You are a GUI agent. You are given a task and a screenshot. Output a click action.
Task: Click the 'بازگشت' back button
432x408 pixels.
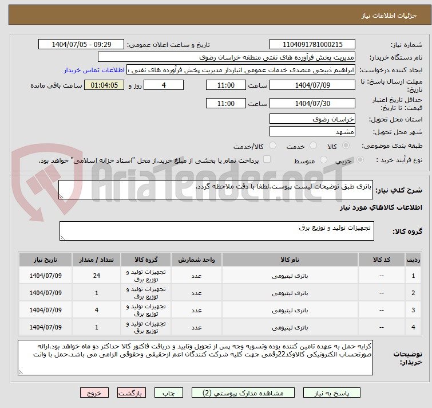point(132,393)
